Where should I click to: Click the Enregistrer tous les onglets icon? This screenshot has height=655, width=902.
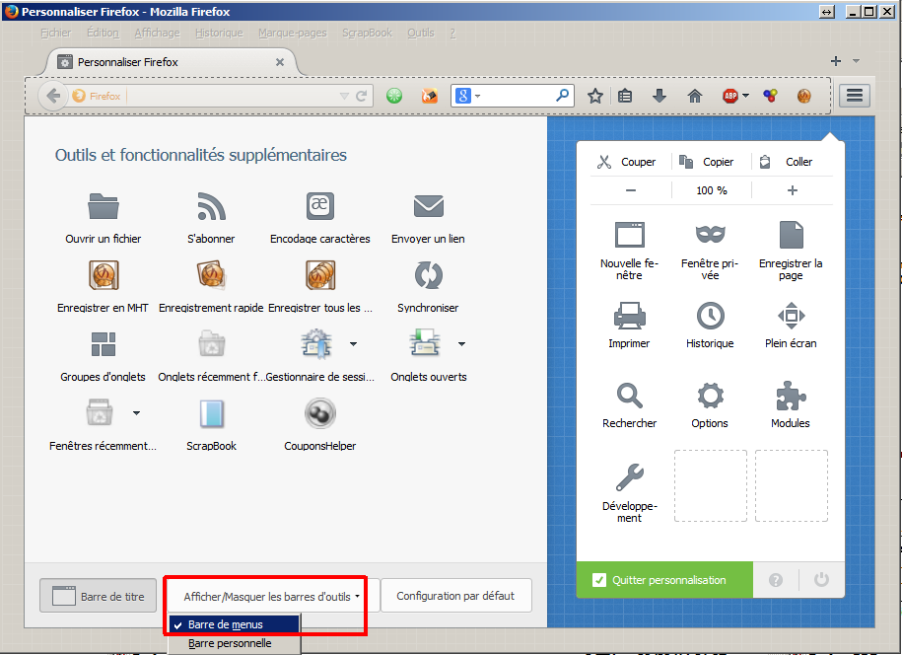(319, 275)
